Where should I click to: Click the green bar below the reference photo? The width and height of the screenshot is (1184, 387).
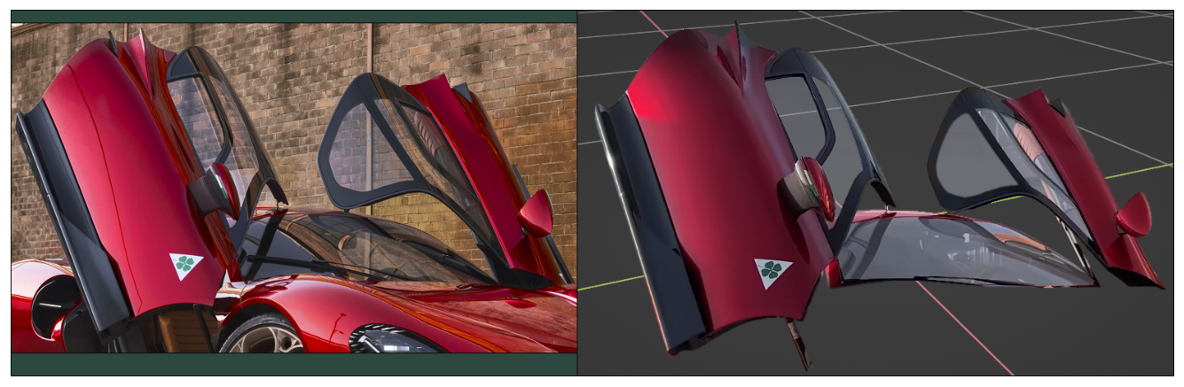click(293, 364)
